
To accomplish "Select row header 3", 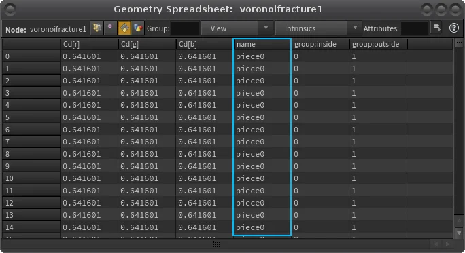I will [x=32, y=93].
